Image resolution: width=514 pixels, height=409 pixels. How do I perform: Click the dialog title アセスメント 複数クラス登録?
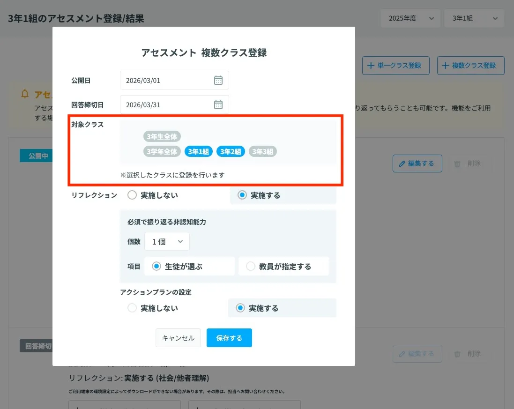tap(204, 52)
